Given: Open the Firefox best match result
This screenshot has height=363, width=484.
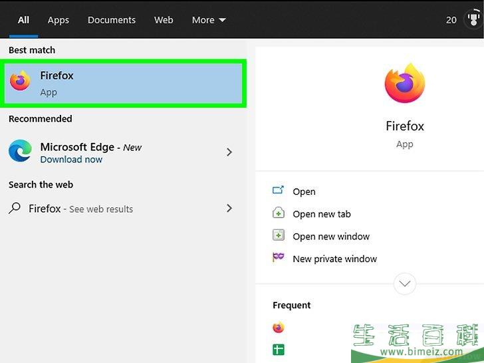Looking at the screenshot, I should tap(123, 83).
